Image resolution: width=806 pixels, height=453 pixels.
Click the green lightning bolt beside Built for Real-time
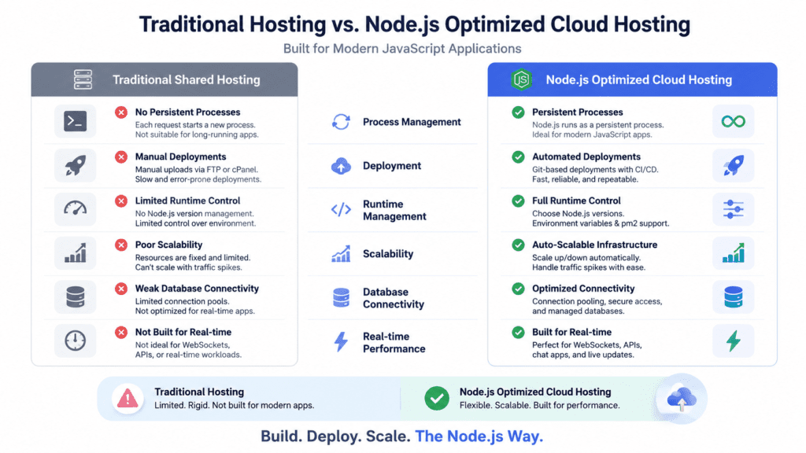[x=733, y=341]
